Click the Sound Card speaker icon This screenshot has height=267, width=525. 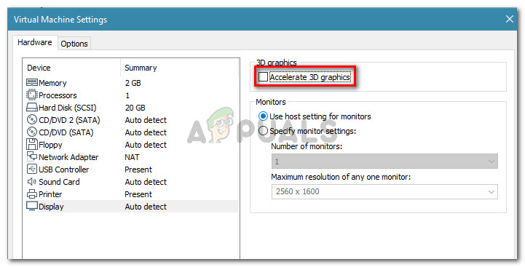[x=32, y=181]
